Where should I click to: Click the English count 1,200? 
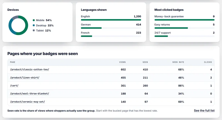137,16
